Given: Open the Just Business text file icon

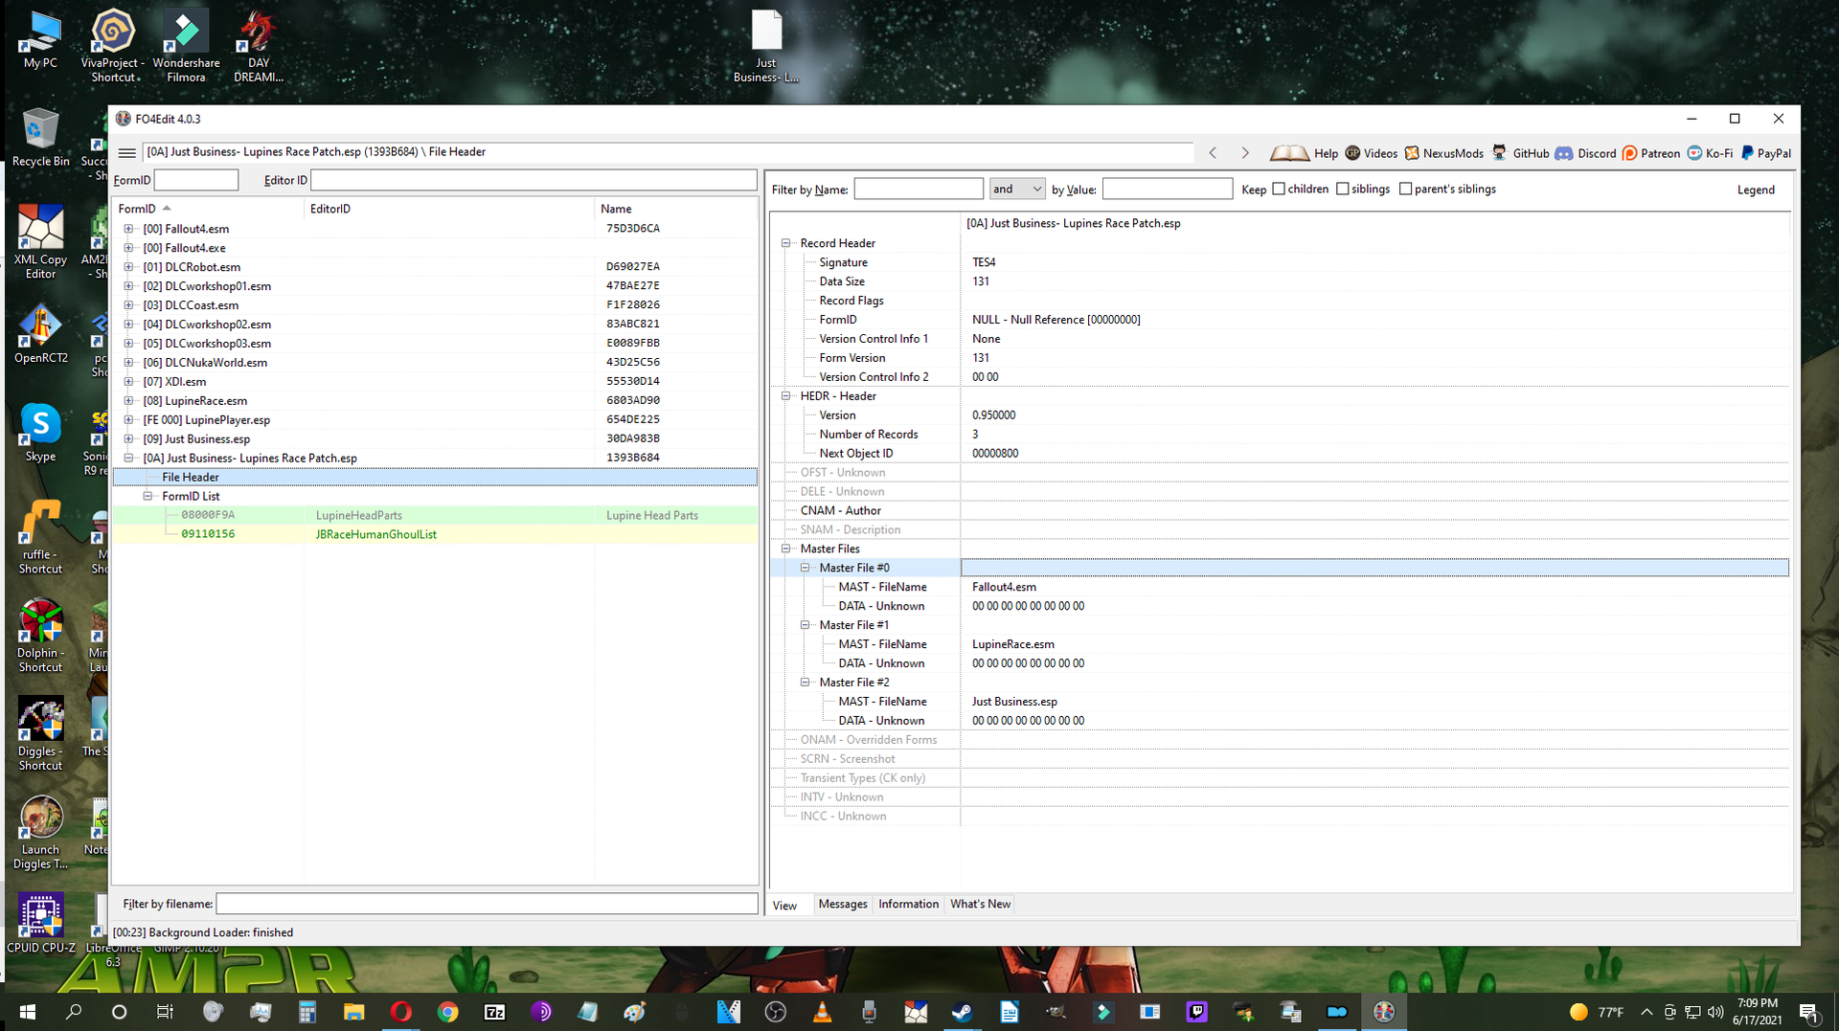Looking at the screenshot, I should pos(766,46).
